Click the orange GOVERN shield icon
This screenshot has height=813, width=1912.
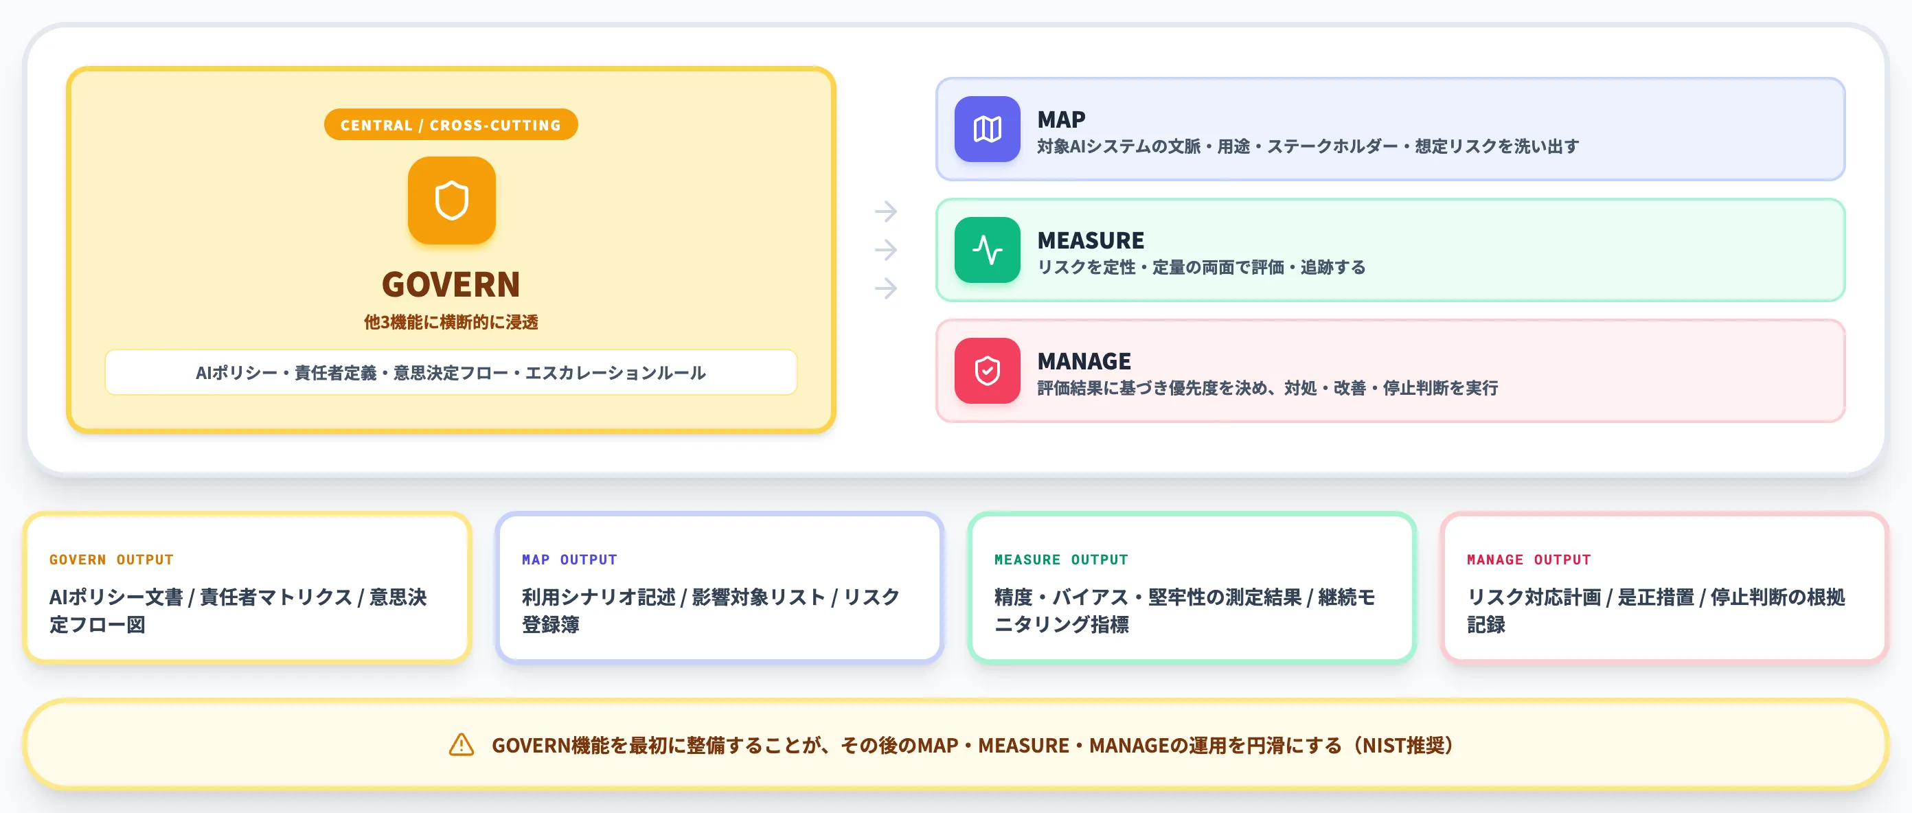pyautogui.click(x=451, y=201)
